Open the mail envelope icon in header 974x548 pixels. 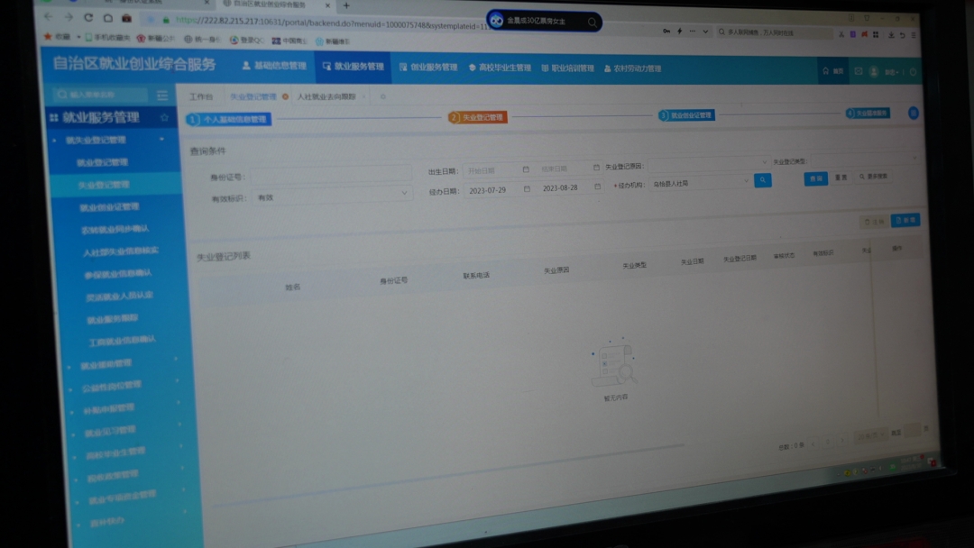(x=859, y=71)
